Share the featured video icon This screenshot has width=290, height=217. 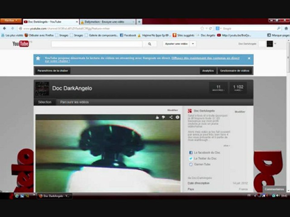point(171,117)
